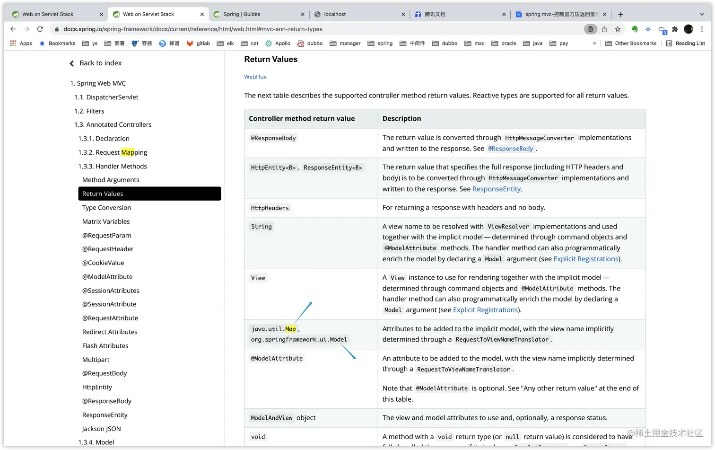
Task: Open 1.3.2. Request Mapping in sidebar
Action: point(113,152)
